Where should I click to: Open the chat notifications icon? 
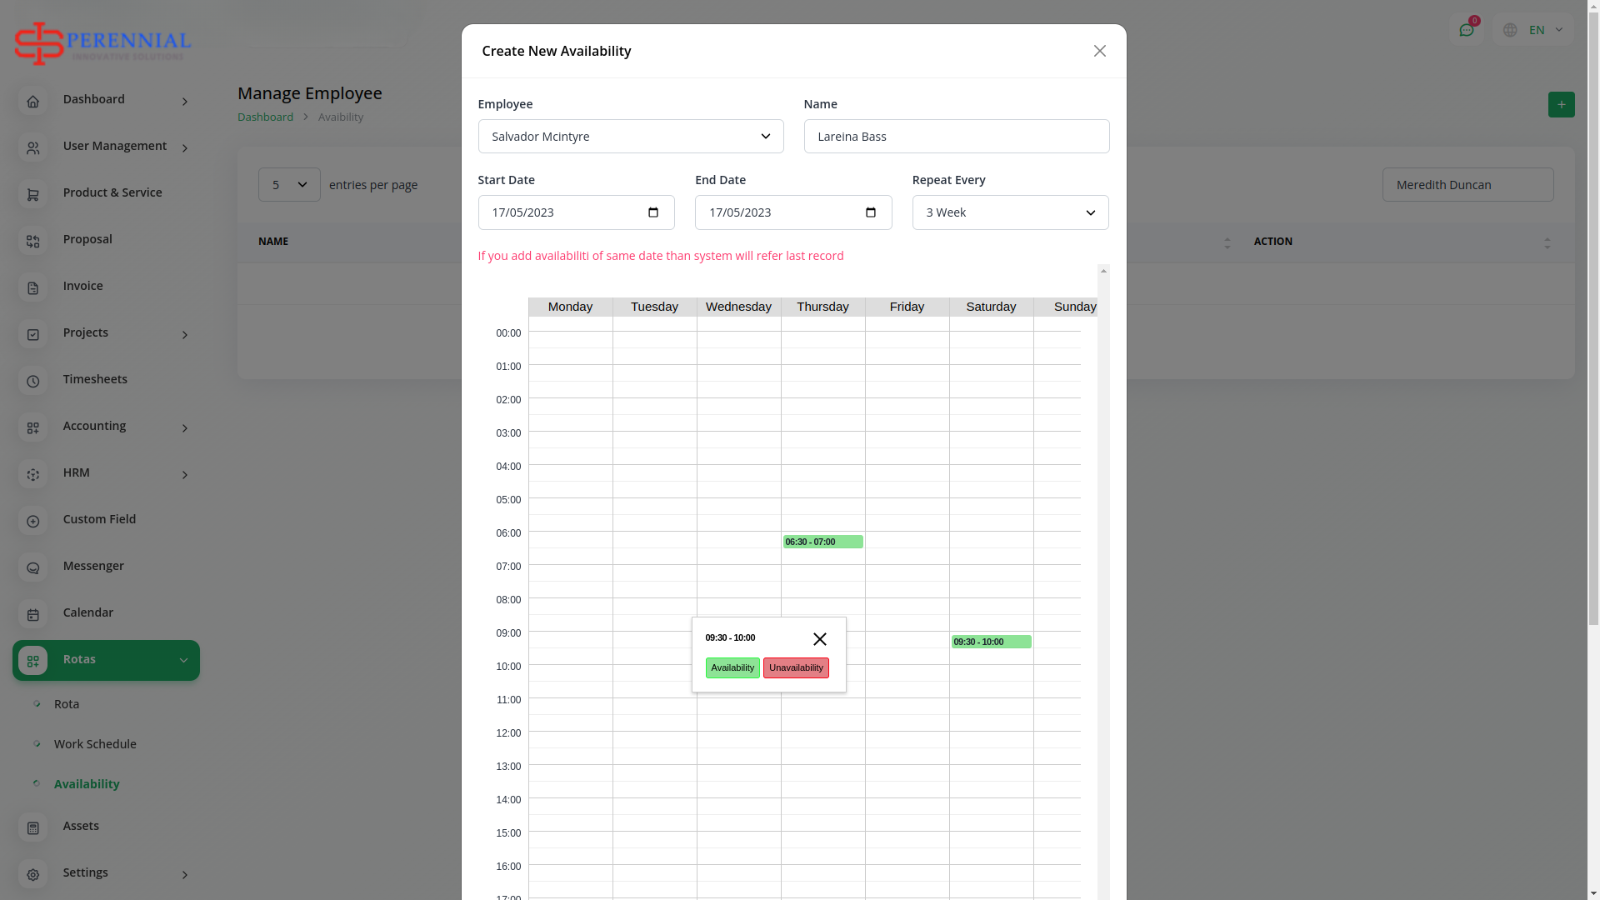click(1467, 30)
